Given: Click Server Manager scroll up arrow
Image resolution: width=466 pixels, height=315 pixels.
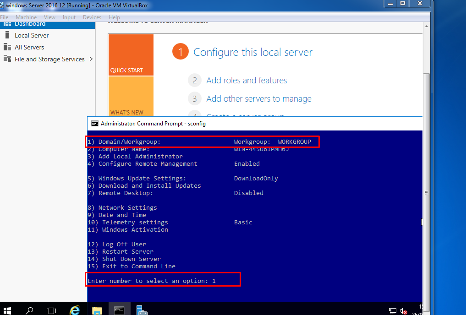Looking at the screenshot, I should pos(427,26).
